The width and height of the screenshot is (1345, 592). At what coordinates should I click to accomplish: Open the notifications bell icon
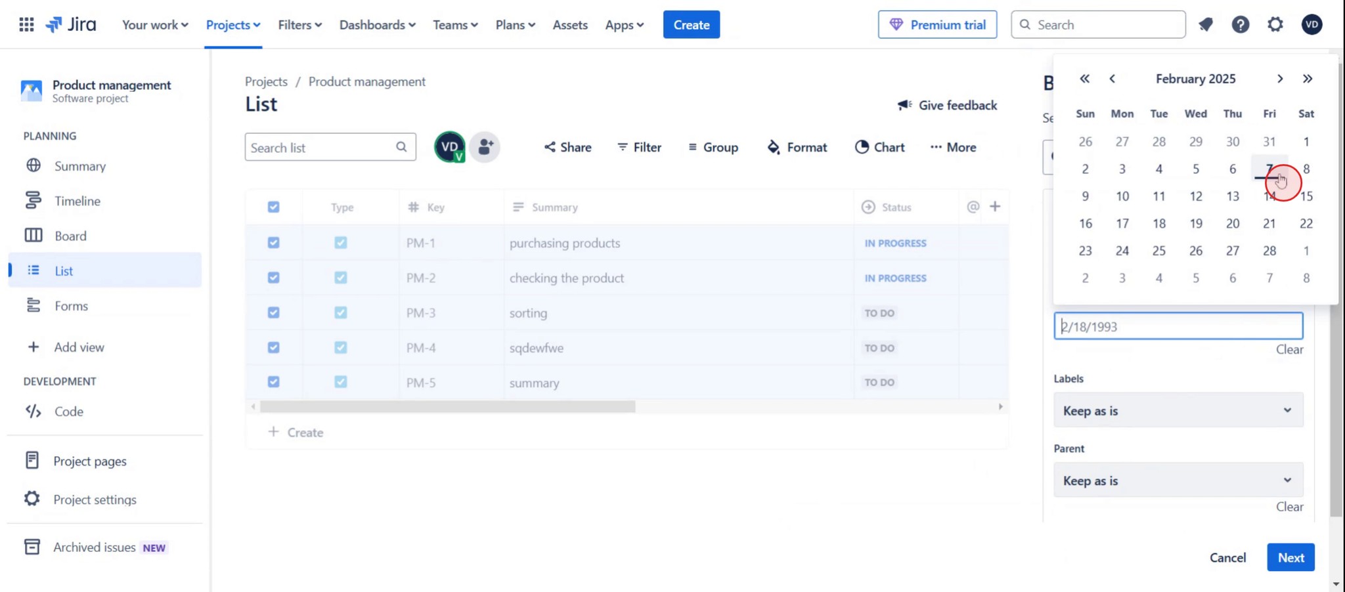pyautogui.click(x=1206, y=24)
